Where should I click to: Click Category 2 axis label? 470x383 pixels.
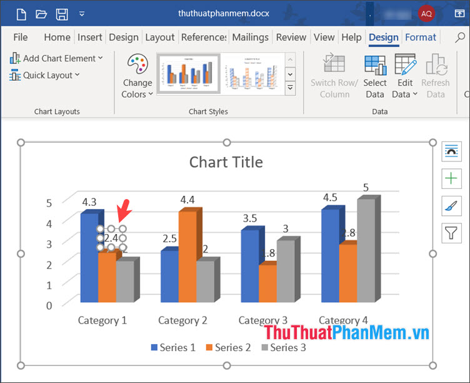coord(182,320)
